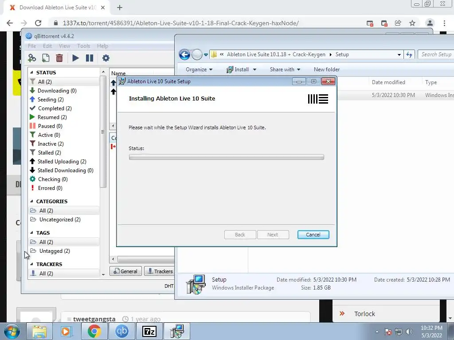
Task: Open the Windows Start menu
Action: point(12,331)
